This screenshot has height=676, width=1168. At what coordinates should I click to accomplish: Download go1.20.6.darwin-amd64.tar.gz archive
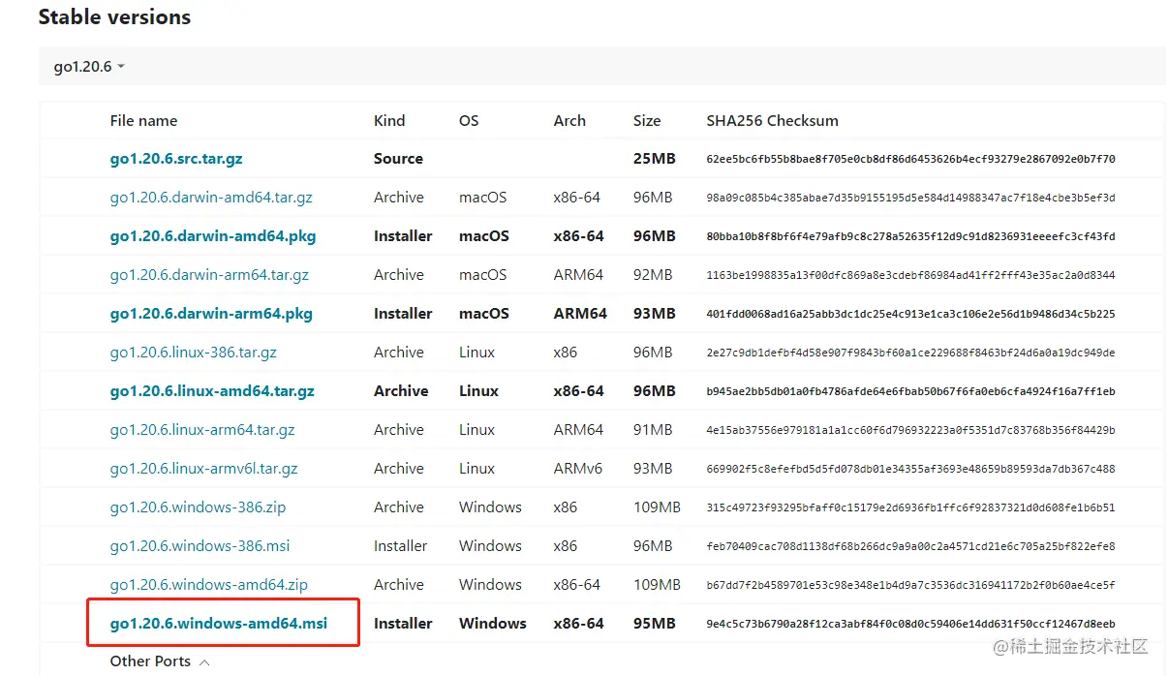coord(211,198)
